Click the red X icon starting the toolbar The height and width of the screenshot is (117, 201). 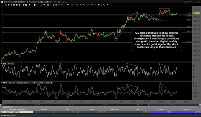tap(1, 5)
